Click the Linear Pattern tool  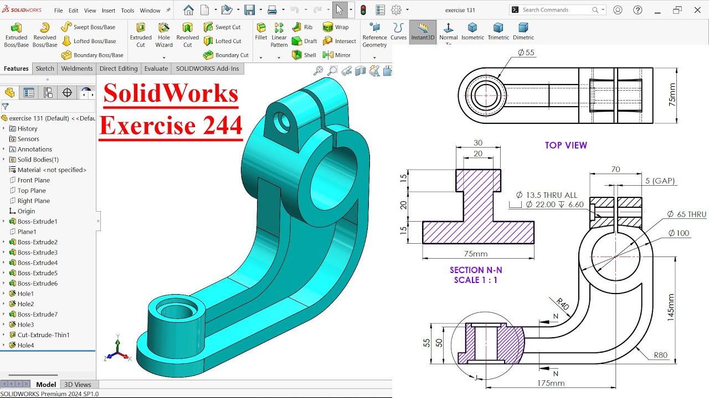(x=279, y=35)
